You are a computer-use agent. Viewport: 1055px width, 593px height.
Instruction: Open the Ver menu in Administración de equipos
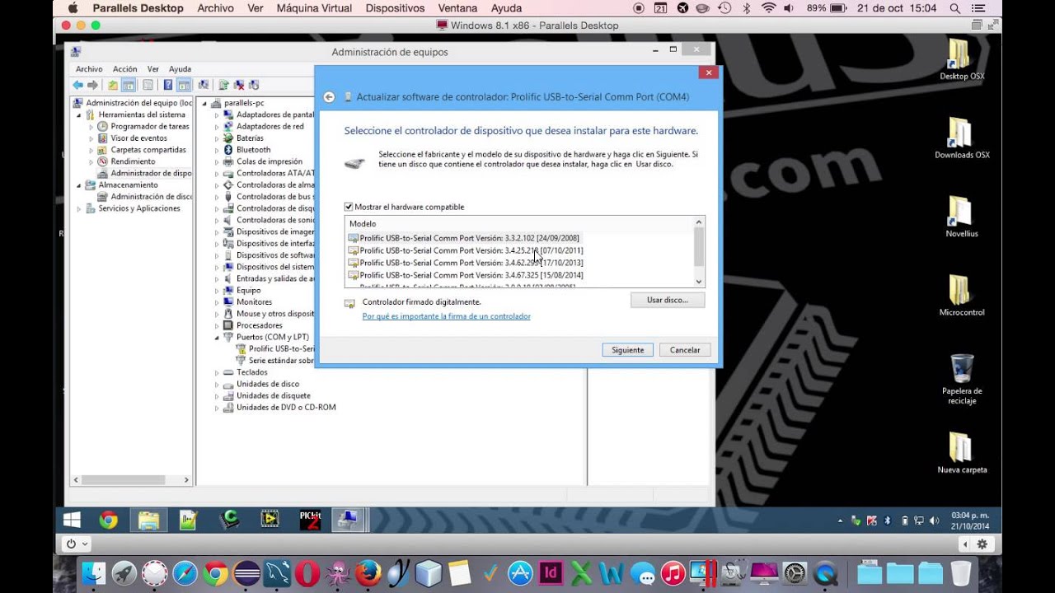152,69
